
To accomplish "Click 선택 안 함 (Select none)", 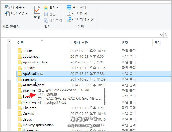I will (77, 13).
